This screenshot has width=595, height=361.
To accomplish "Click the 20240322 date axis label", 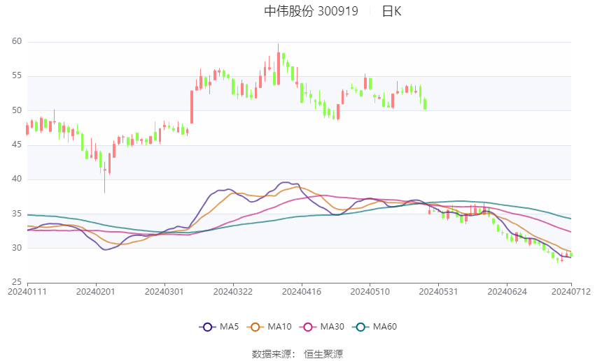I will 233,292.
